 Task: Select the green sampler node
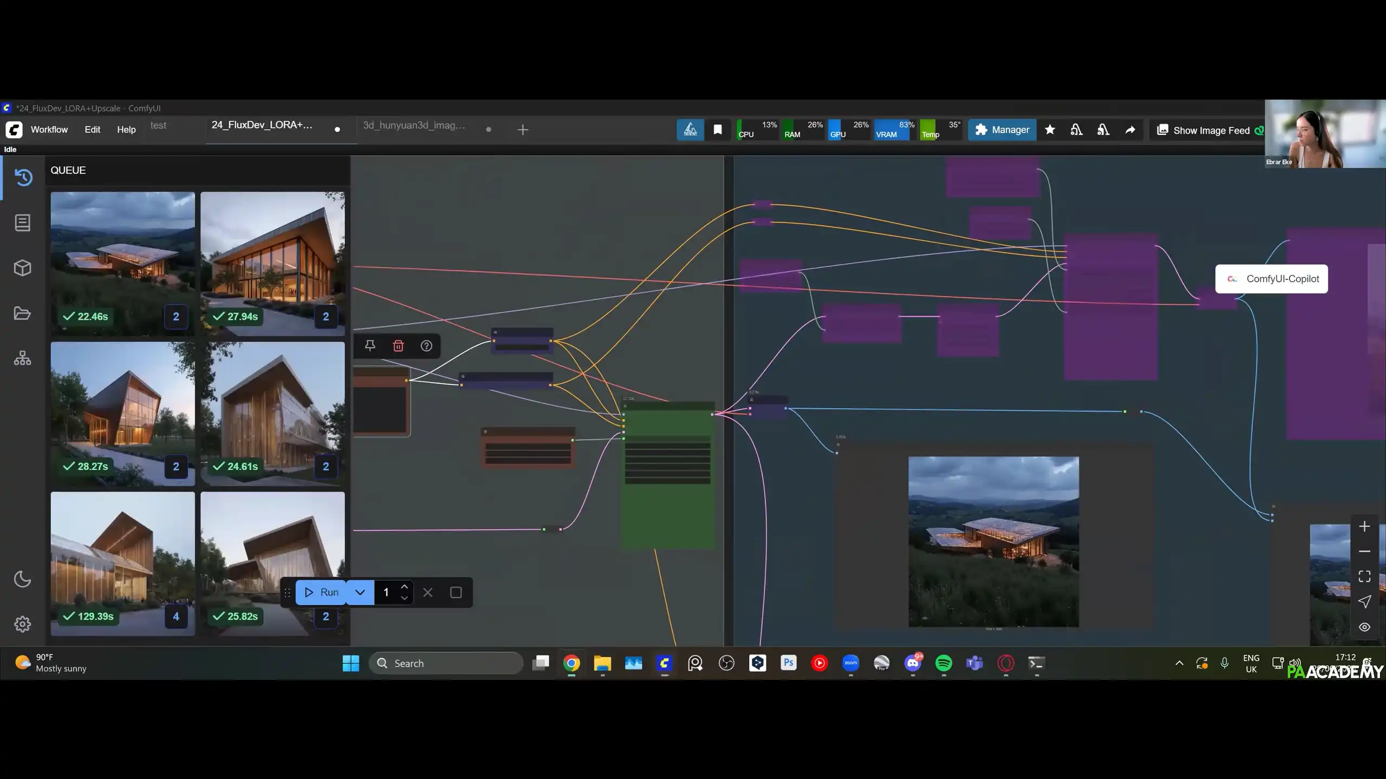pyautogui.click(x=668, y=475)
